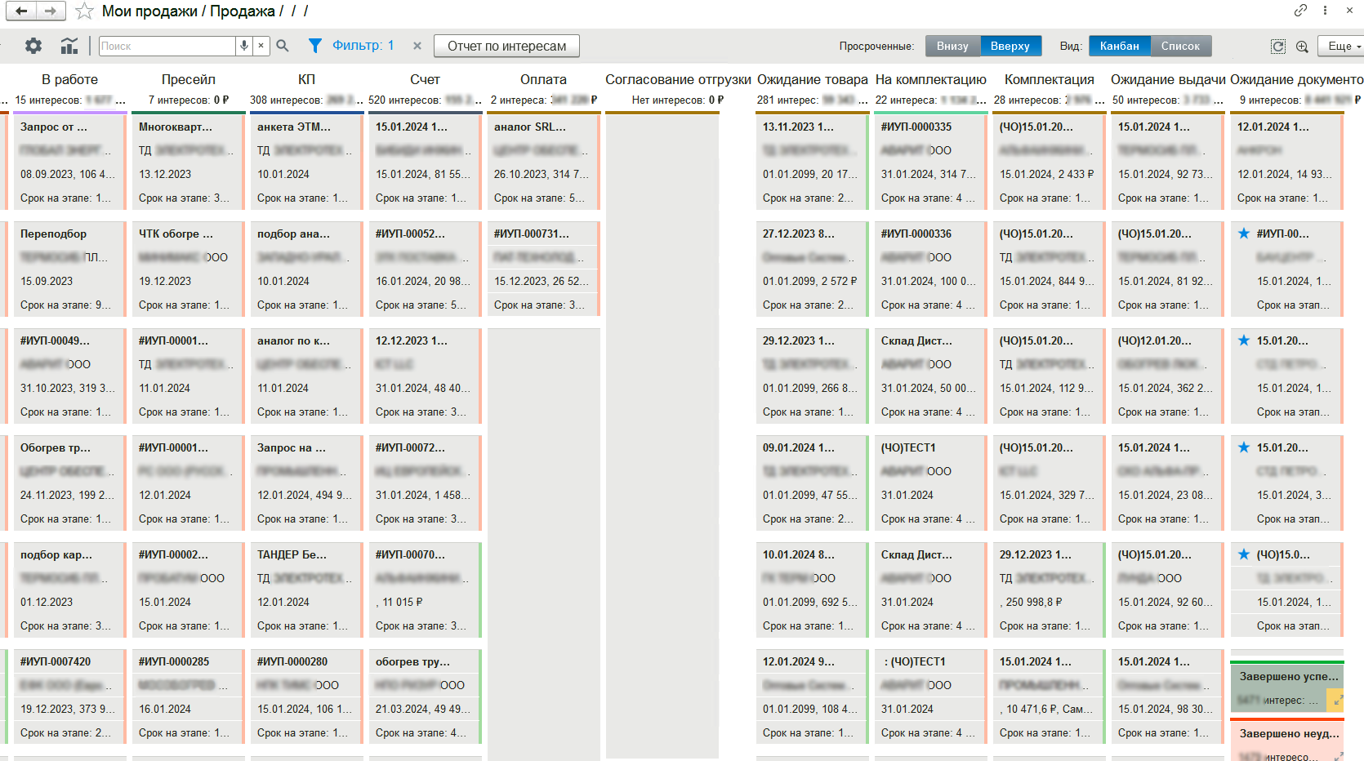Screen dimensions: 1364x761
Task: Open the three-dot window menu
Action: (x=1325, y=11)
